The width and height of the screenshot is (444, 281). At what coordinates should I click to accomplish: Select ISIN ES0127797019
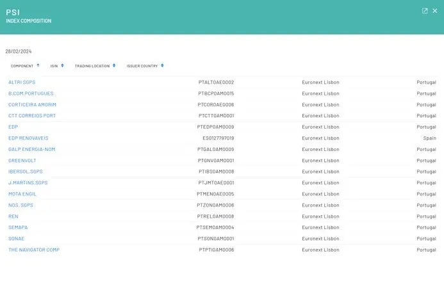coord(218,138)
